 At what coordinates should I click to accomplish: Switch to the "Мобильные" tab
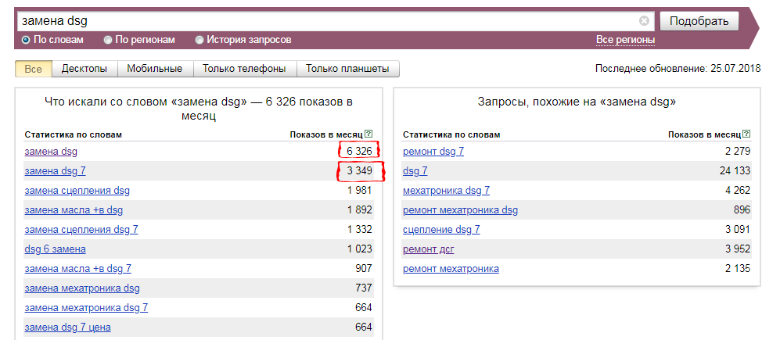pos(155,69)
